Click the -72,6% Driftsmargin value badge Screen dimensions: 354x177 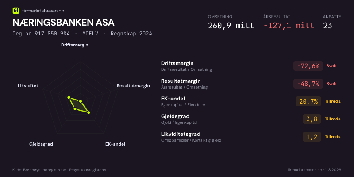(x=307, y=66)
